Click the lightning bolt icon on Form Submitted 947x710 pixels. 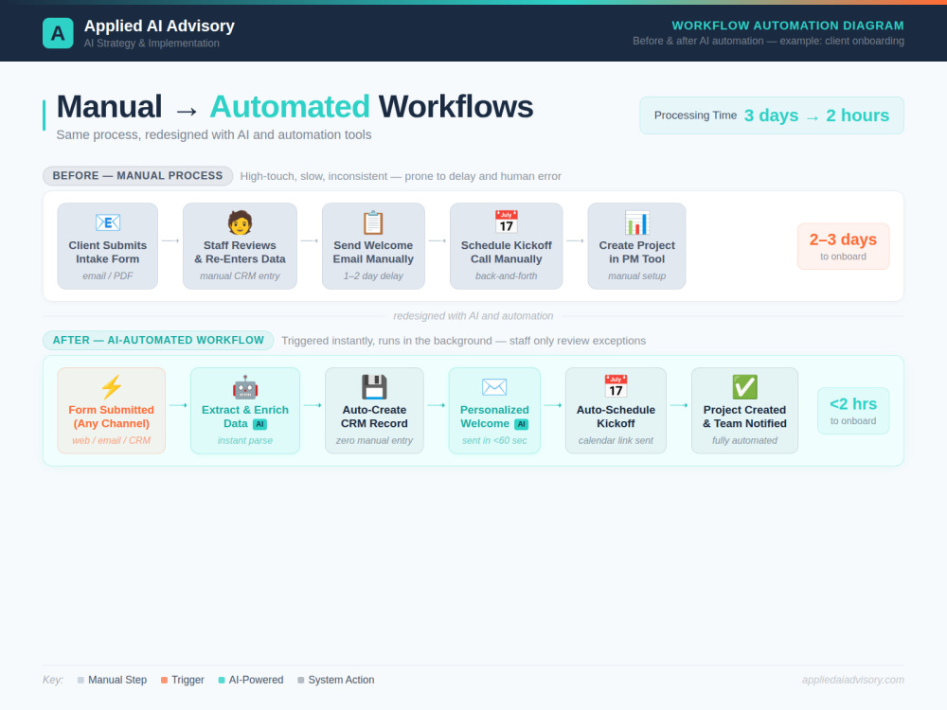click(111, 387)
